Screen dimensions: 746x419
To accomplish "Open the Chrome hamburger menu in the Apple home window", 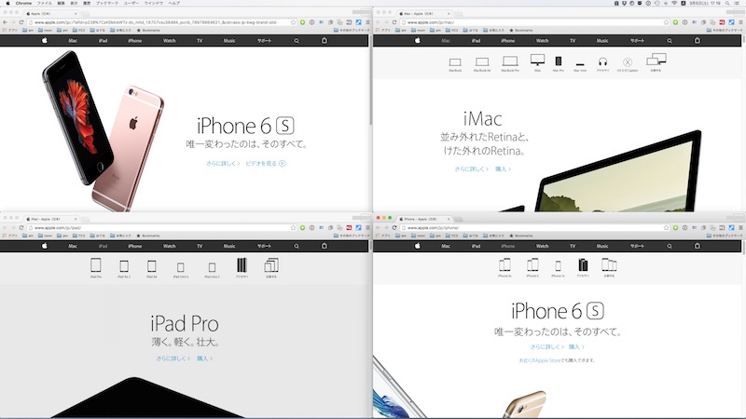I will pos(367,22).
